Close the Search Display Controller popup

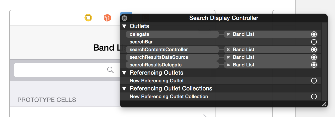pyautogui.click(x=124, y=18)
